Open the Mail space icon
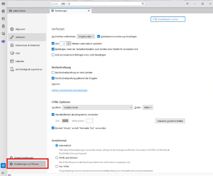The image size is (213, 176). point(3,4)
